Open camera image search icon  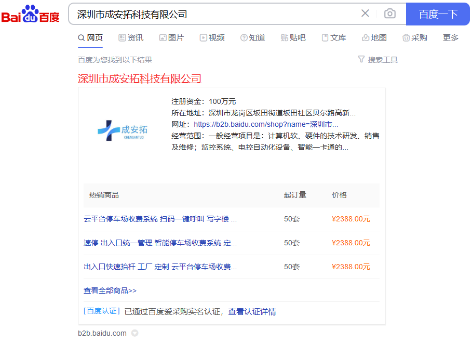(x=389, y=14)
